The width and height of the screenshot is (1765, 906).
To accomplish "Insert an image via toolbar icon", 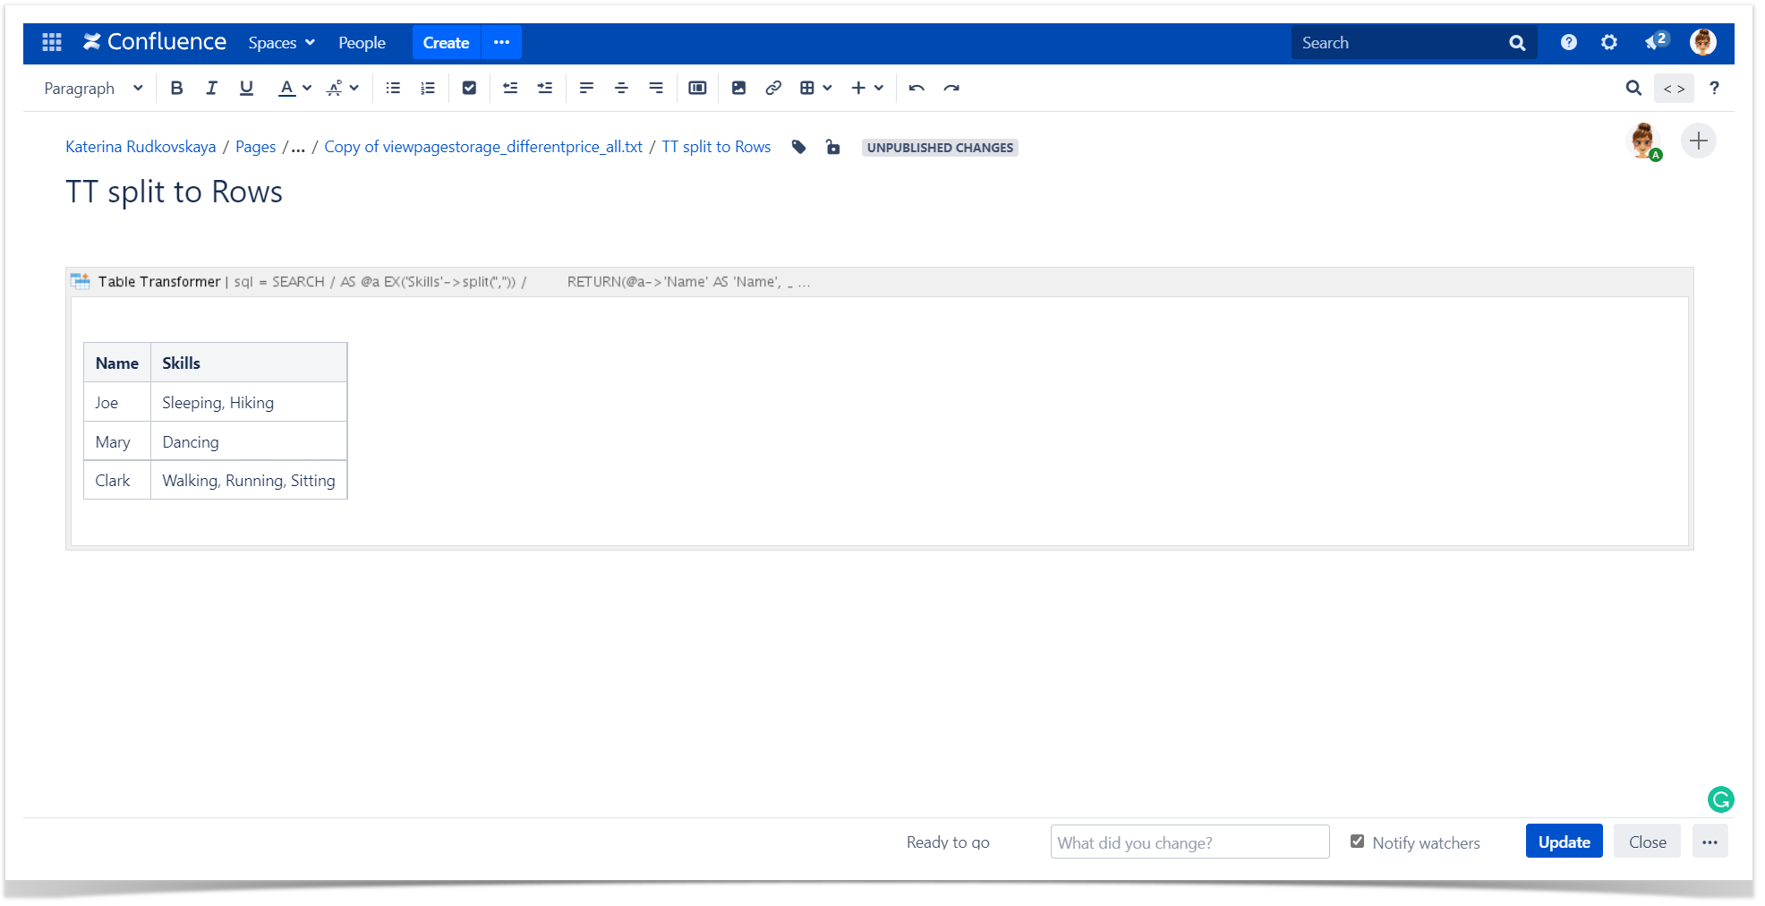I will tap(738, 88).
